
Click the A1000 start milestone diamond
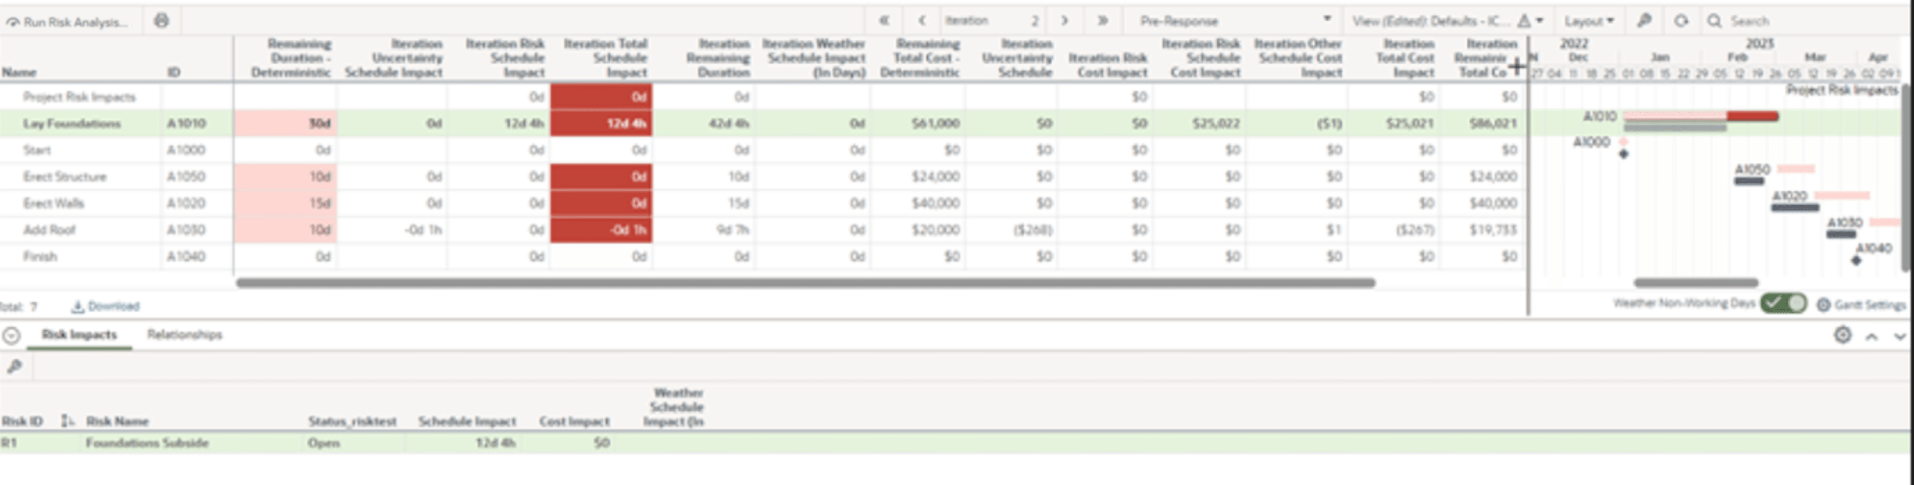coord(1624,154)
